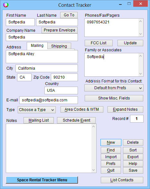Click the City field containing California
The width and height of the screenshot is (150, 189).
pos(47,68)
